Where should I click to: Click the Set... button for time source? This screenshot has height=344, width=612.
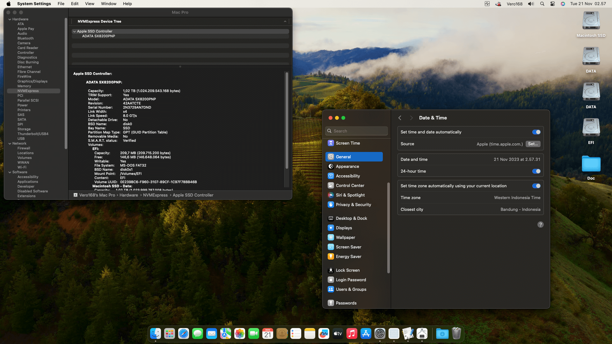(533, 144)
